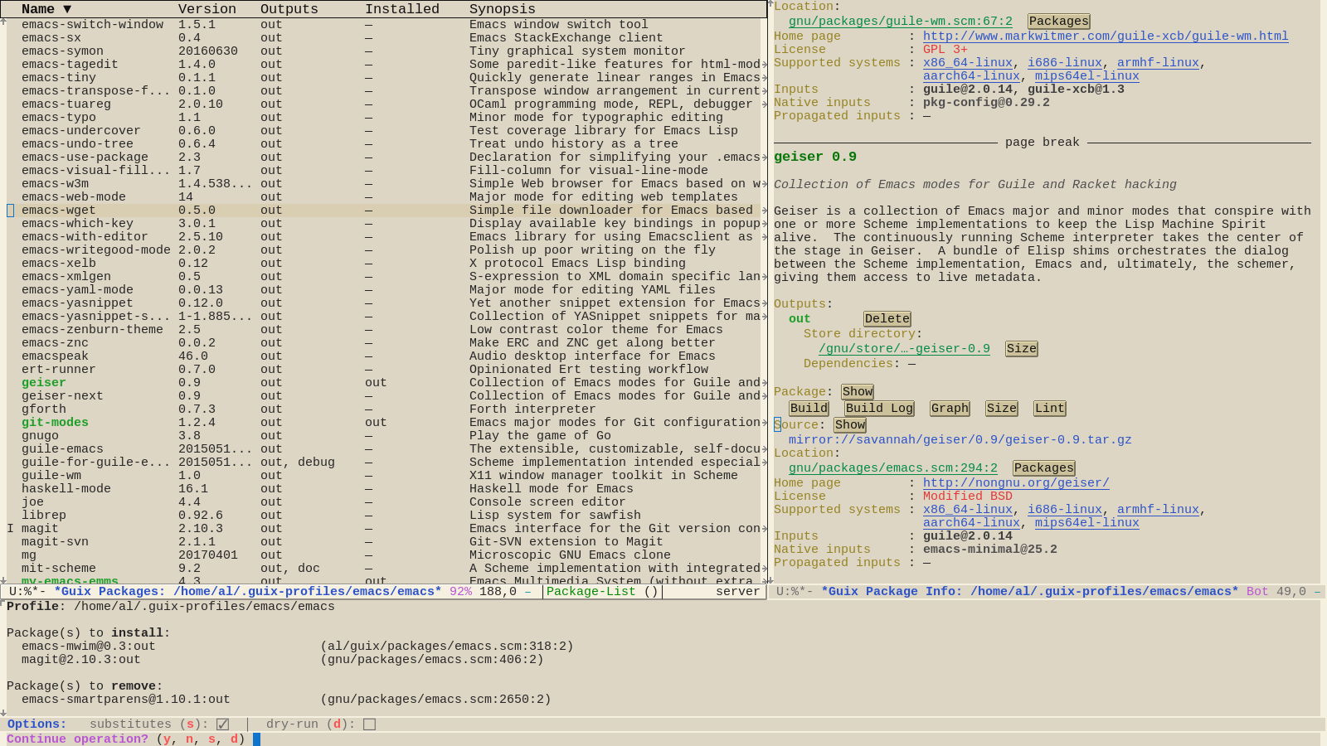Click emacs-mwim@0.3:out in install list
This screenshot has width=1327, height=746.
pos(89,647)
